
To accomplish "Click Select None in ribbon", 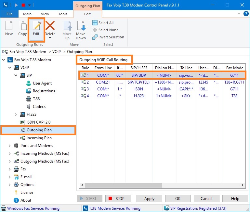I will tap(105, 30).
